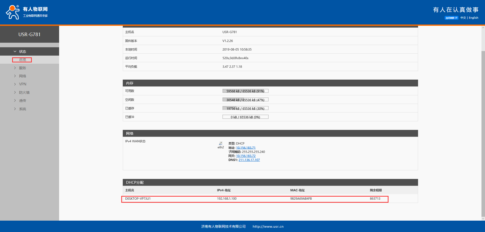
Task: Expand the 透传 sidebar menu
Action: (x=22, y=101)
